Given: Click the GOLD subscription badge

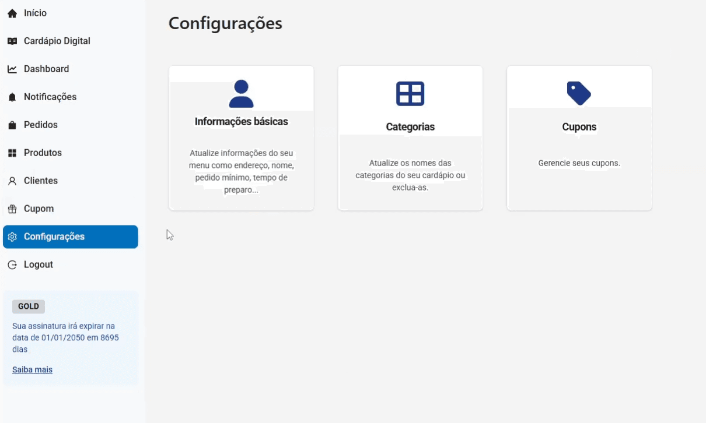Looking at the screenshot, I should [x=29, y=306].
